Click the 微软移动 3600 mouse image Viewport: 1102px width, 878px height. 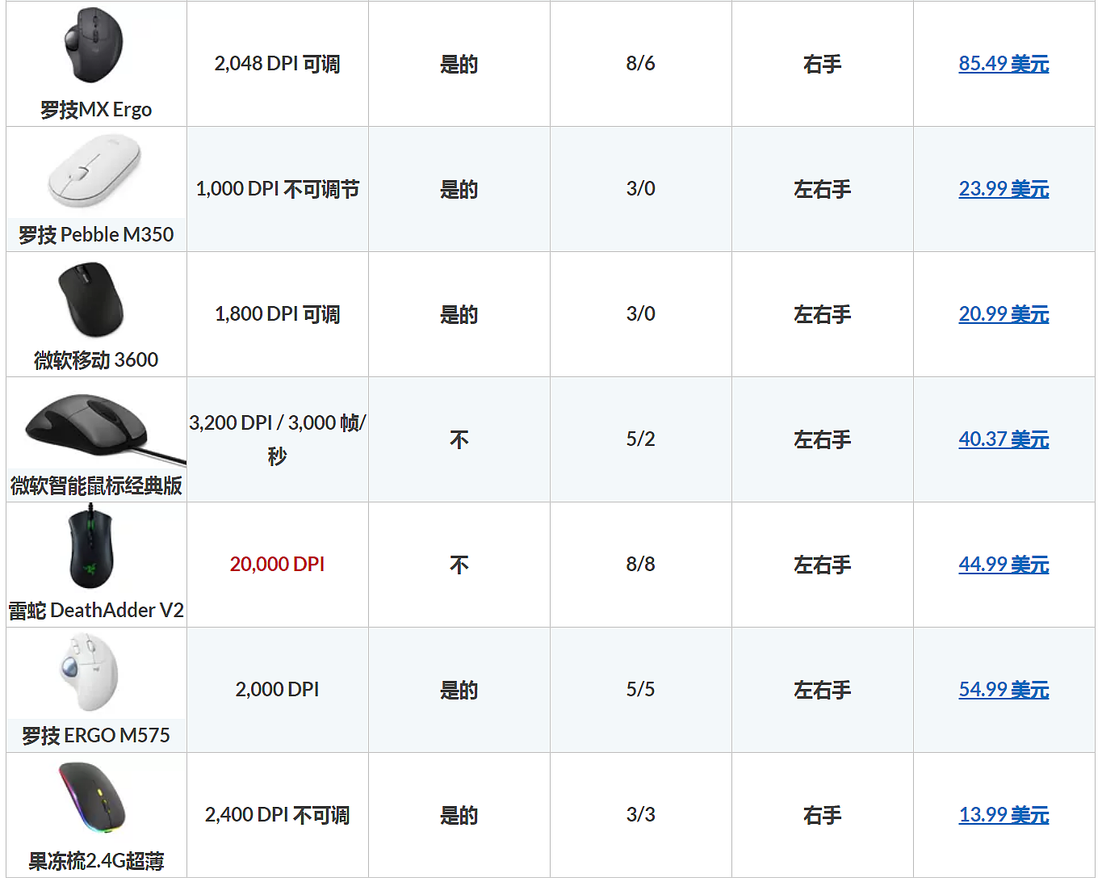(x=91, y=299)
